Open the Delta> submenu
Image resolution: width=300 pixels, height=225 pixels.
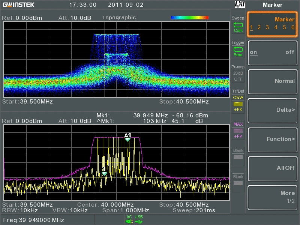272,110
